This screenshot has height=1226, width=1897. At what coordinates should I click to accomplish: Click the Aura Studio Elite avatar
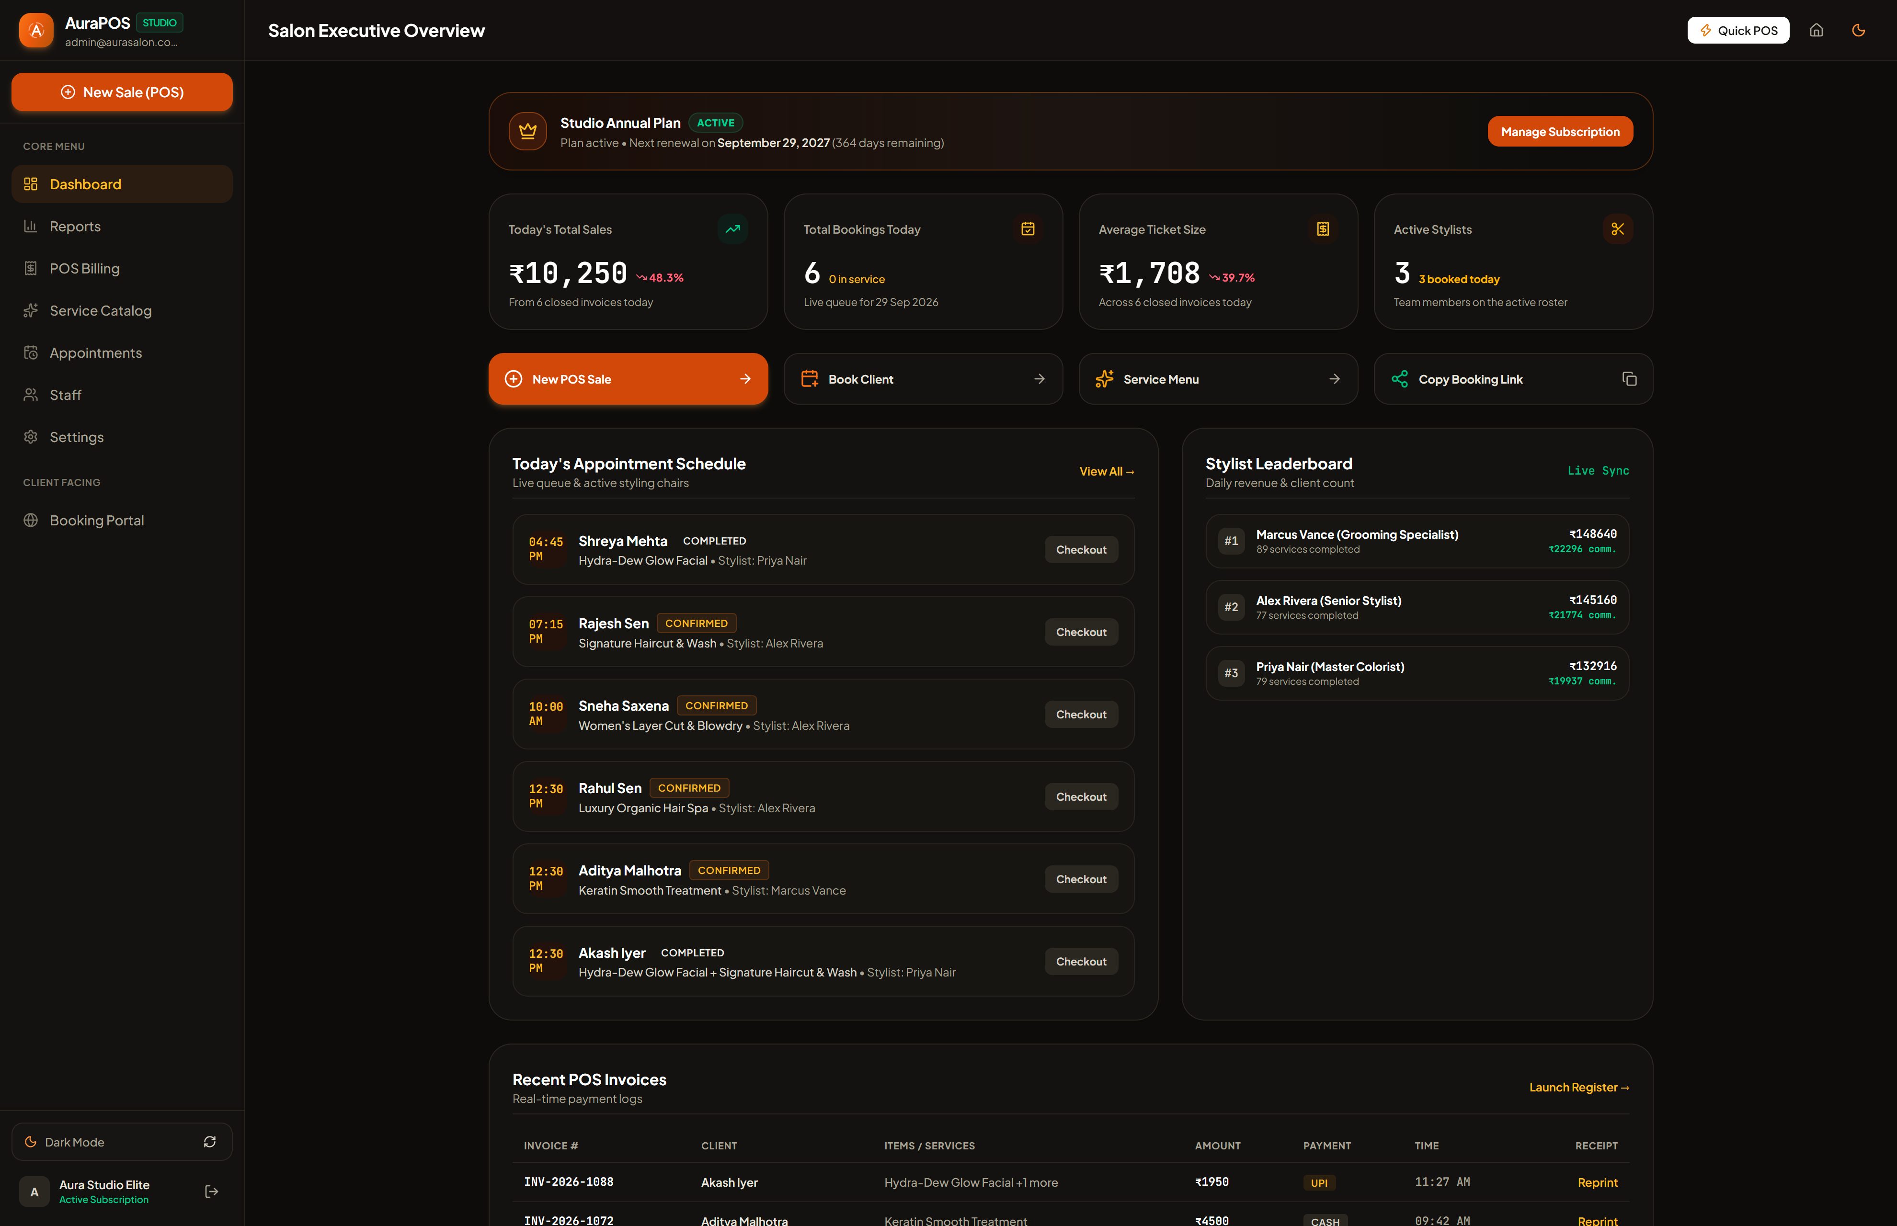[x=34, y=1192]
